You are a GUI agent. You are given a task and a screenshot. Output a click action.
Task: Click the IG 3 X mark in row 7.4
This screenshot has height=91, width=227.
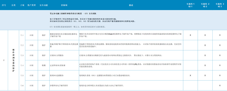coord(220,65)
